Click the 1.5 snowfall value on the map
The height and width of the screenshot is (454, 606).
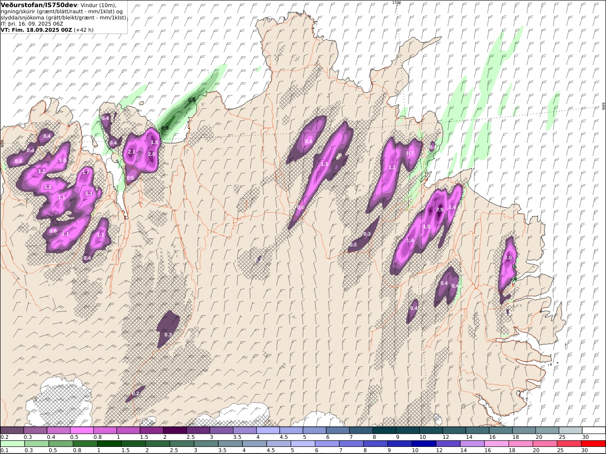(x=427, y=227)
